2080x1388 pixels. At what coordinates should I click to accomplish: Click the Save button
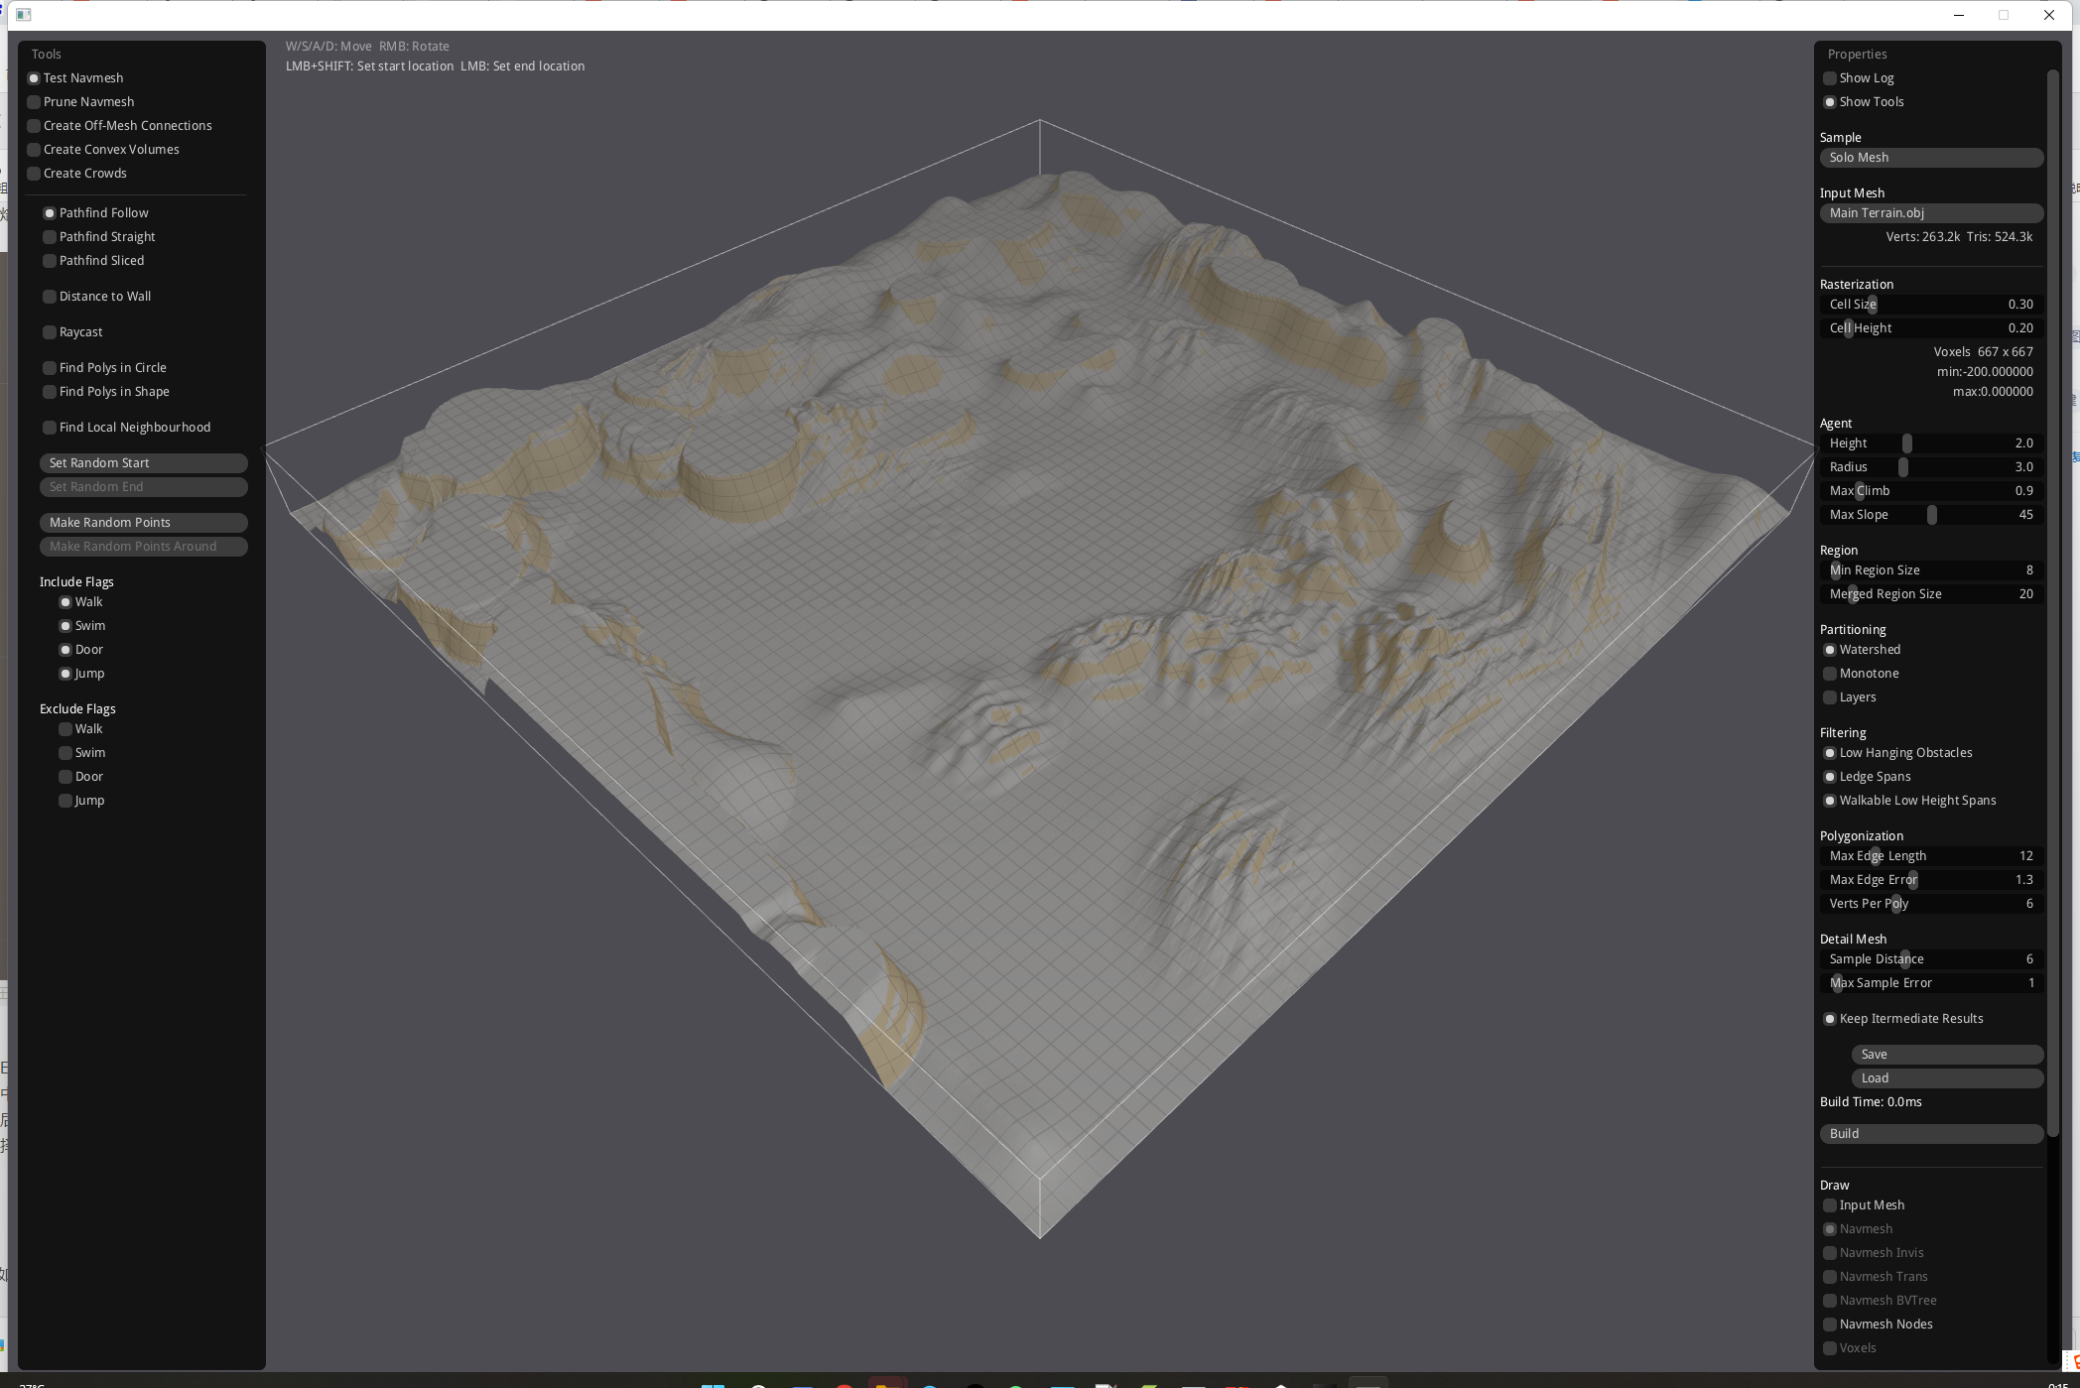point(1947,1055)
